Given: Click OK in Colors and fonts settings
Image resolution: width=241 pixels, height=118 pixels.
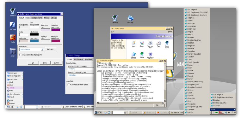Looking at the screenshot, I should click(33, 63).
